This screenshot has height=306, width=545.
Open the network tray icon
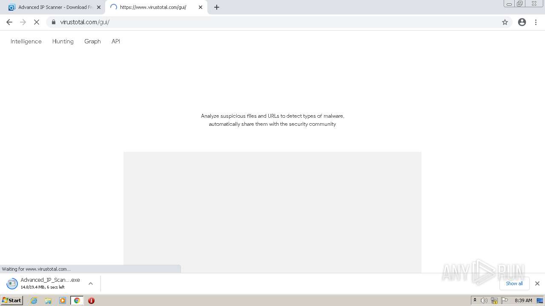click(494, 300)
